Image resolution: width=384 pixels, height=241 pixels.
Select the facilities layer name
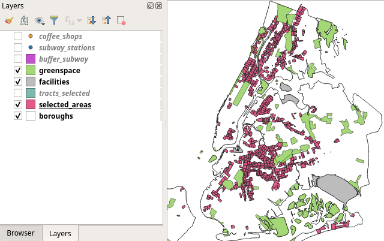[54, 82]
